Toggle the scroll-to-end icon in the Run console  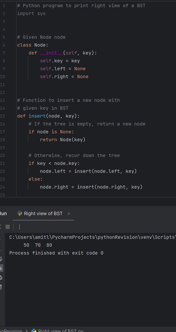point(1,268)
